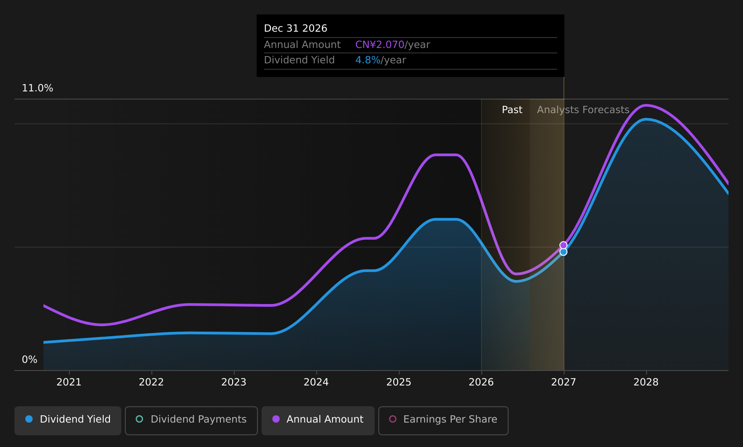743x447 pixels.
Task: Click the 2021 x-axis label
Action: tap(69, 382)
